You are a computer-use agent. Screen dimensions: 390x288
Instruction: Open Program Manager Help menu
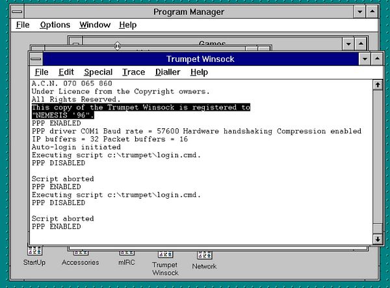coord(127,25)
